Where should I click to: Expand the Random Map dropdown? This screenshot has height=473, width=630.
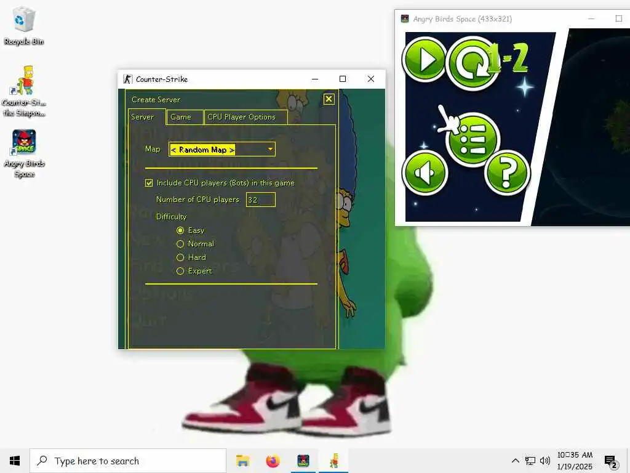point(221,149)
